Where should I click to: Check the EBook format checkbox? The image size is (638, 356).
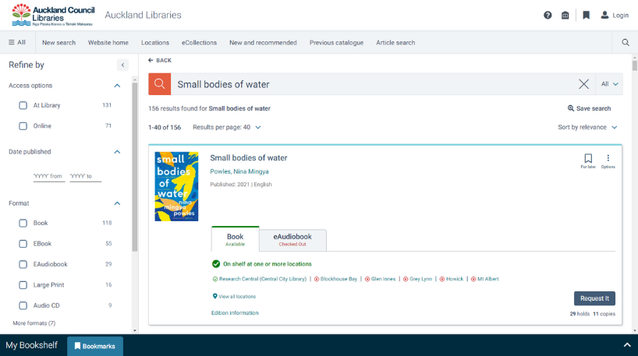click(23, 244)
